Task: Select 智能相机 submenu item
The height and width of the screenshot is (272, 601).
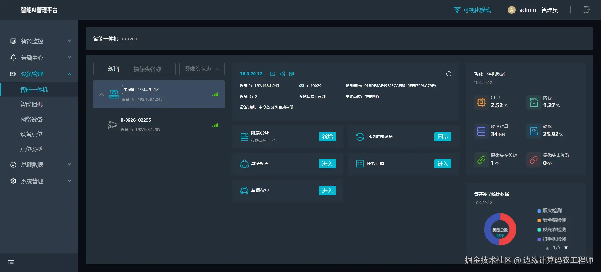Action: pyautogui.click(x=31, y=105)
